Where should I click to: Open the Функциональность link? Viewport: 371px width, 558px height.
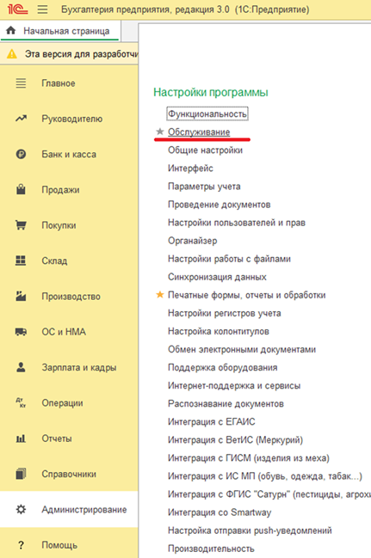(x=207, y=113)
